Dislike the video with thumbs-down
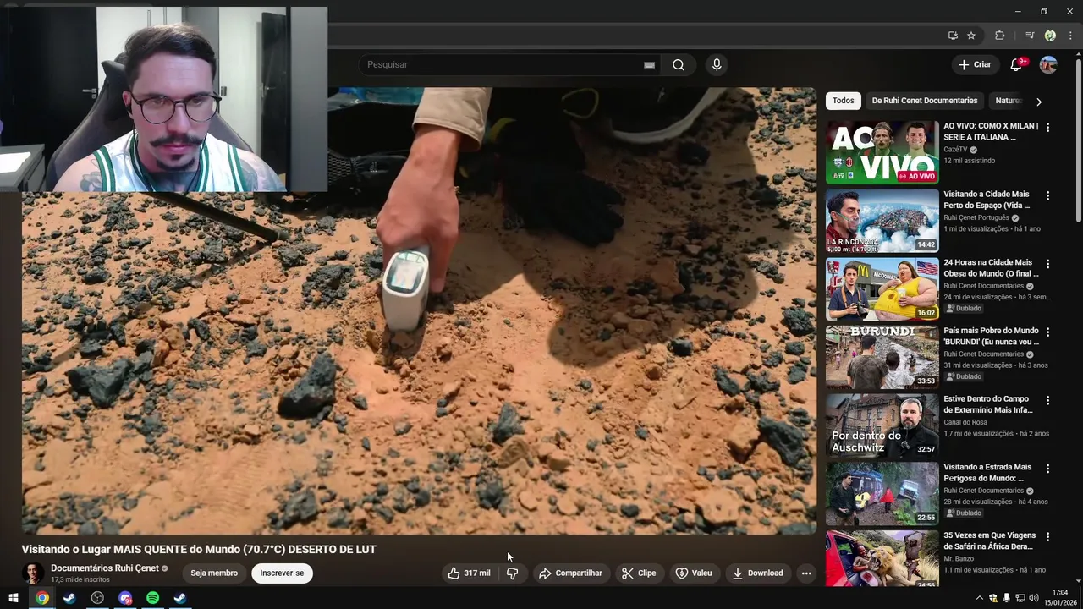Image resolution: width=1083 pixels, height=609 pixels. [512, 573]
